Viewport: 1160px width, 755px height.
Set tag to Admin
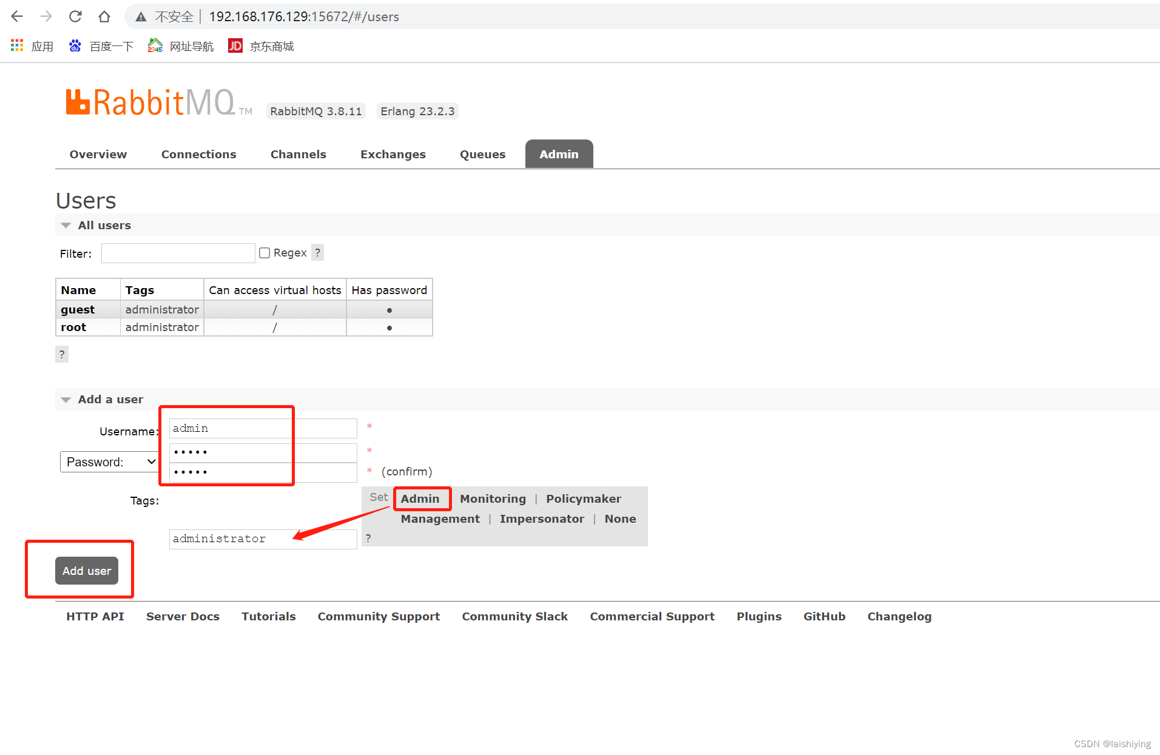coord(420,498)
